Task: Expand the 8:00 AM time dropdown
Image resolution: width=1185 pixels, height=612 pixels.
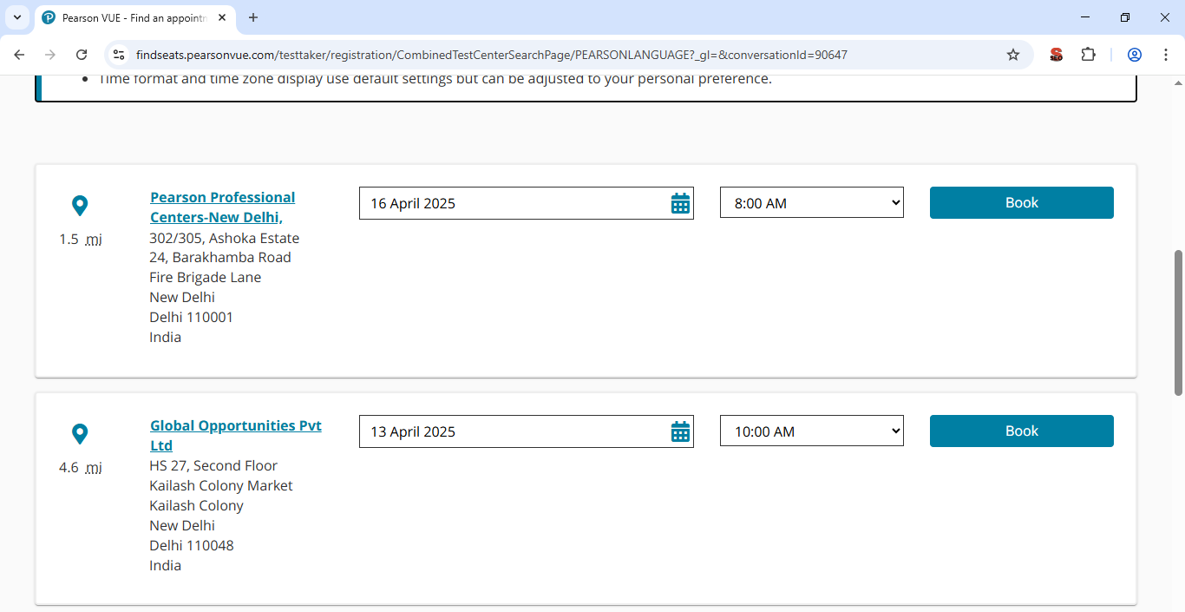Action: point(811,203)
